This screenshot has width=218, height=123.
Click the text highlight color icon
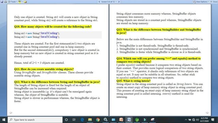click(x=20, y=2)
